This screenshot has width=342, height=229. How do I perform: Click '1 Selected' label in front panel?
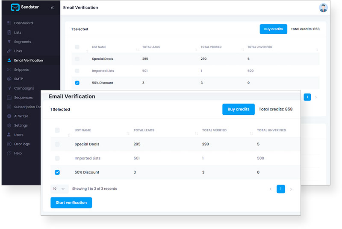(x=60, y=110)
